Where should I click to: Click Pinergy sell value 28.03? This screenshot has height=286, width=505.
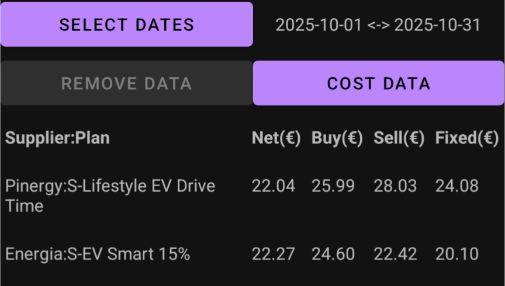pyautogui.click(x=395, y=186)
